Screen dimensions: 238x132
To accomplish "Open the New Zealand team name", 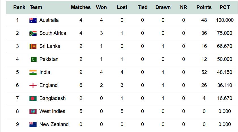I will (54, 124).
